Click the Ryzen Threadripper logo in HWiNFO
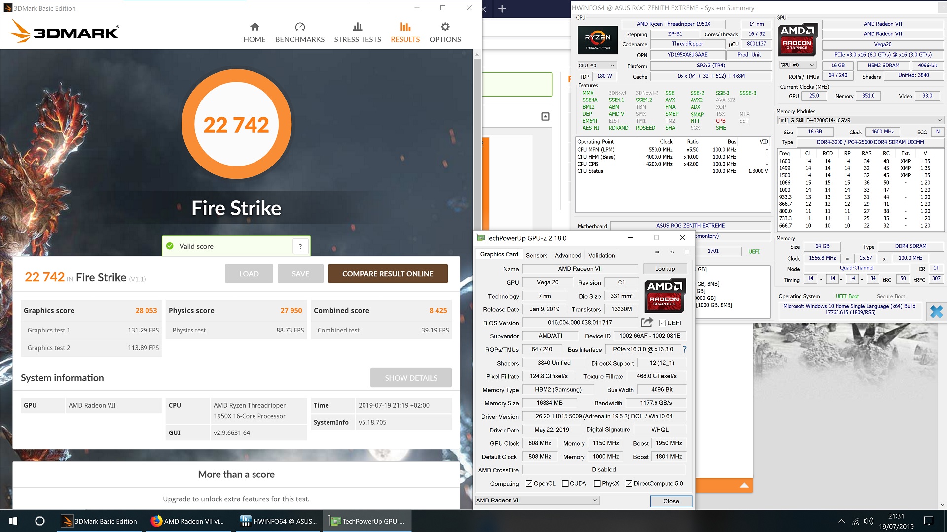Screen dimensions: 947x532 (597, 40)
